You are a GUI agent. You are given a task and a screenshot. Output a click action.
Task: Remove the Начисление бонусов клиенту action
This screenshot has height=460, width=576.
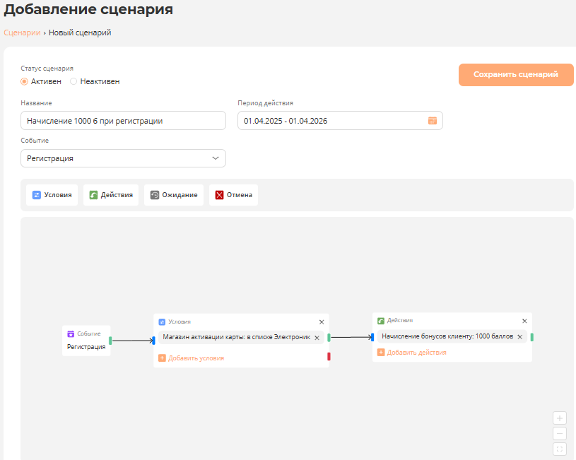click(x=519, y=337)
